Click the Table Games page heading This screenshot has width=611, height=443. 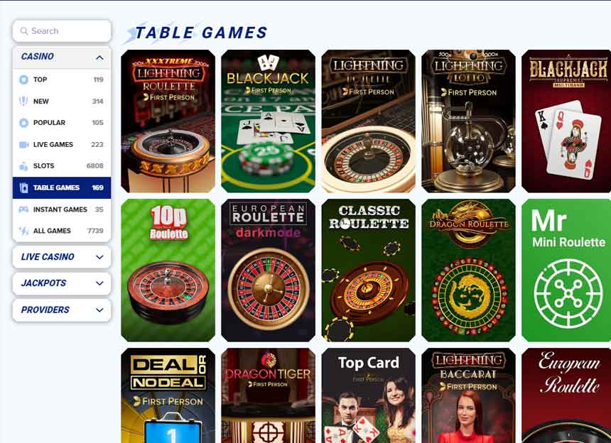[201, 33]
